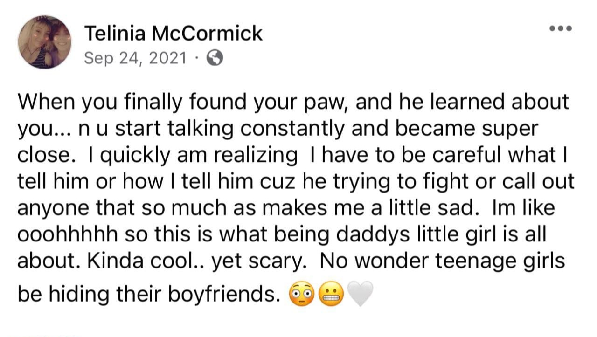Click the first name Telinia in the header
This screenshot has height=337, width=597.
tap(116, 33)
